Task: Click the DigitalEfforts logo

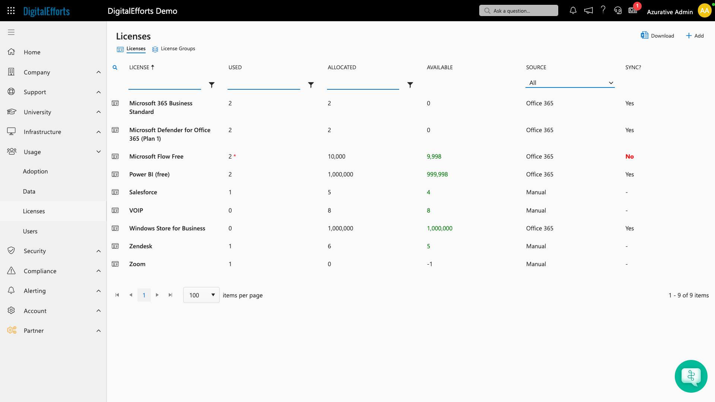Action: pos(47,11)
